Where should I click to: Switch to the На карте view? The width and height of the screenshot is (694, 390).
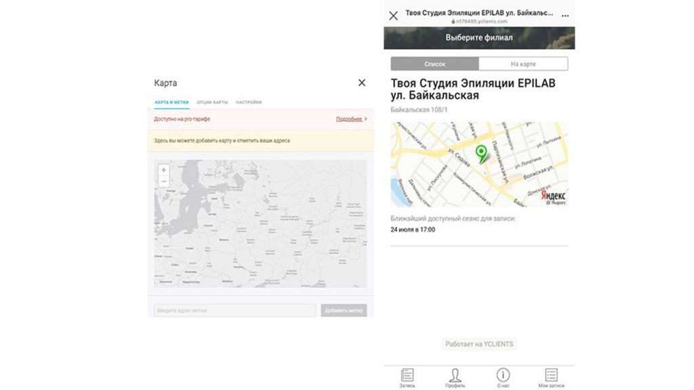(523, 64)
